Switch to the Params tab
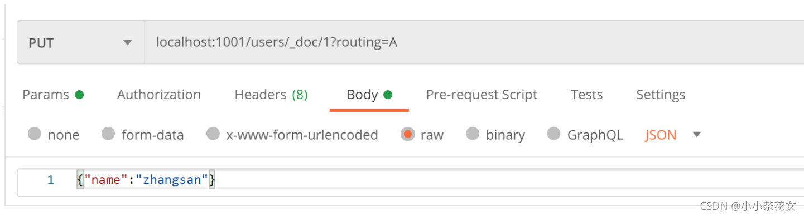This screenshot has height=216, width=804. 53,95
